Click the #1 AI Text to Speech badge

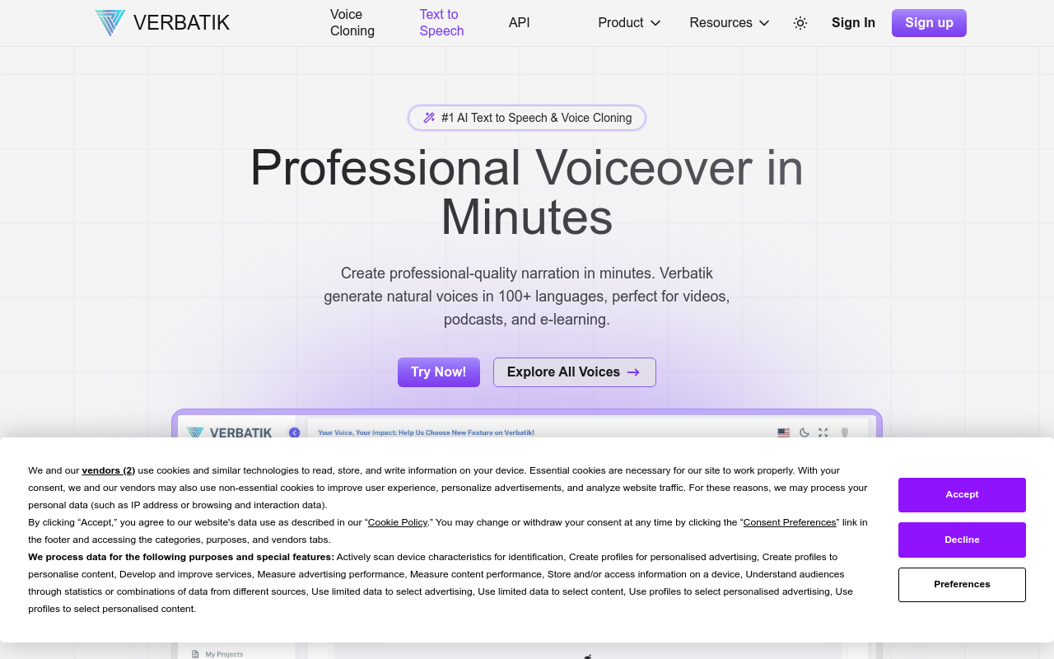527,118
